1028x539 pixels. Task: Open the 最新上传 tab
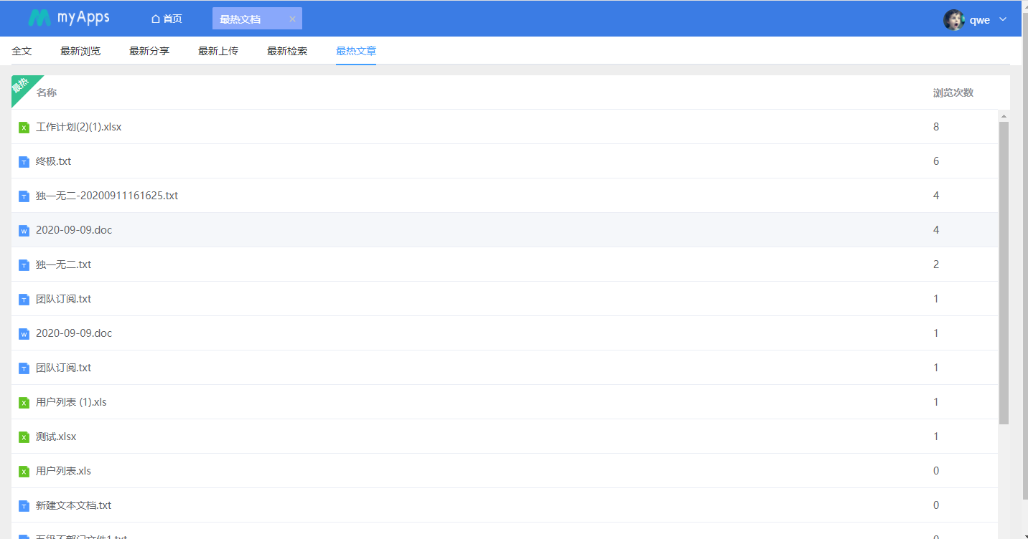point(218,51)
